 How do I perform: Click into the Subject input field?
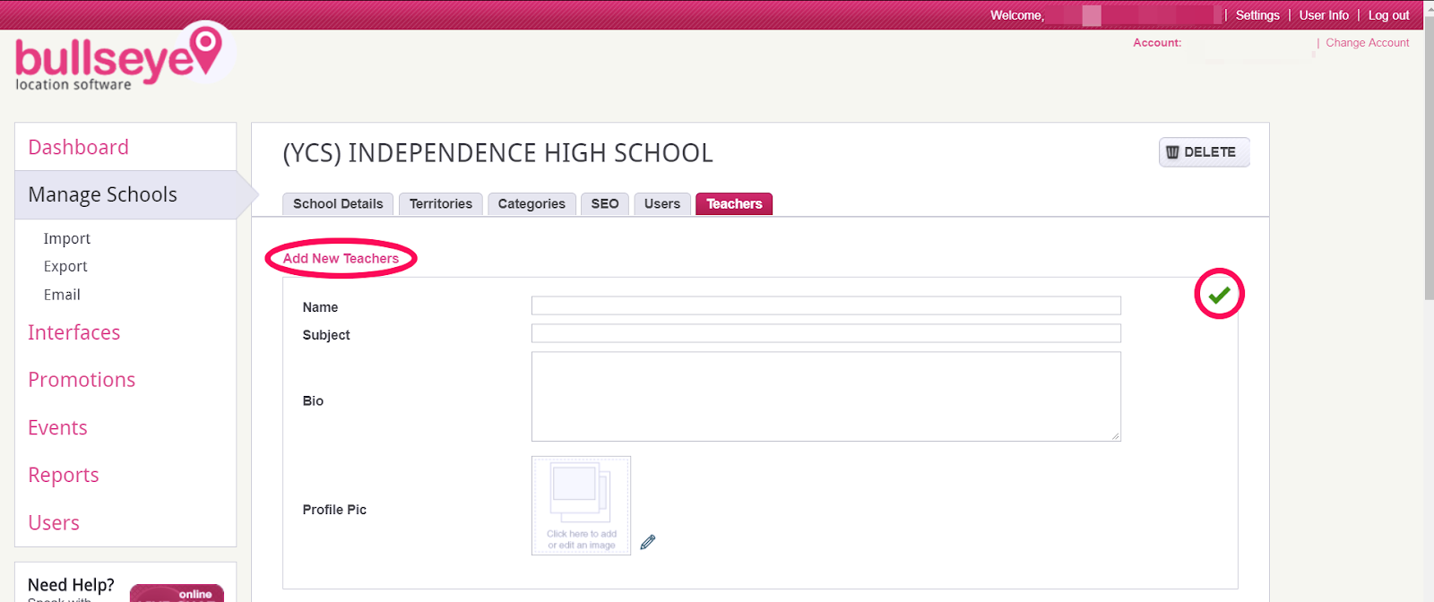click(825, 333)
